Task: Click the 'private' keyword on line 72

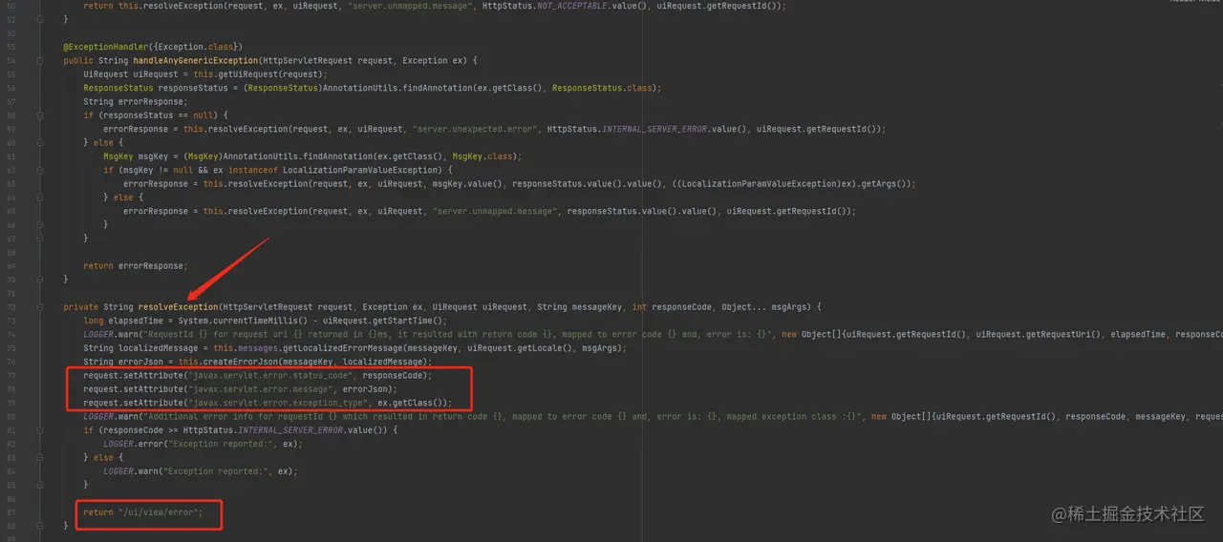Action: pos(78,307)
